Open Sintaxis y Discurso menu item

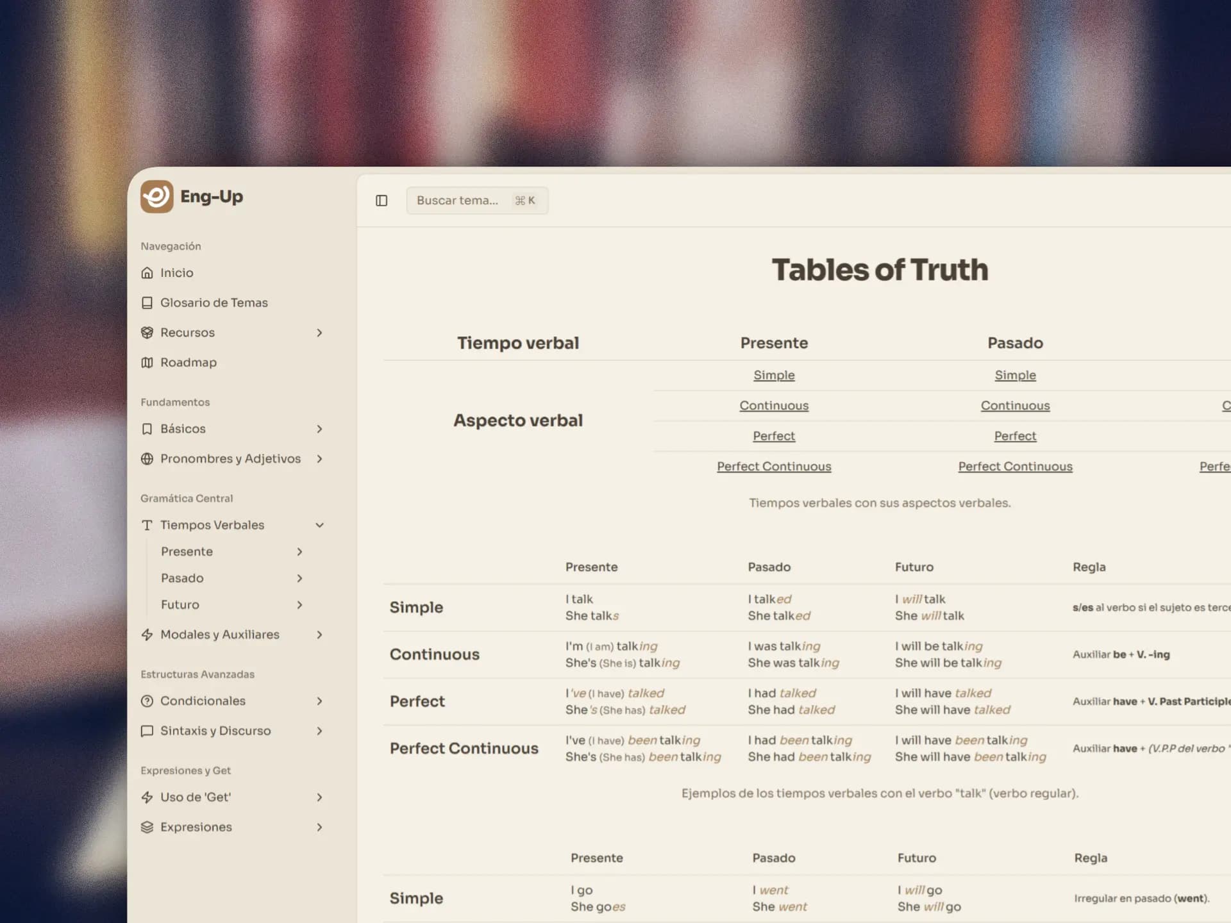coord(215,731)
